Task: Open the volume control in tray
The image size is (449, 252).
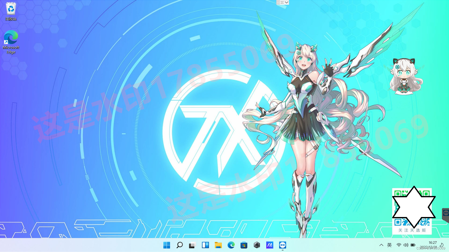Action: (406, 245)
